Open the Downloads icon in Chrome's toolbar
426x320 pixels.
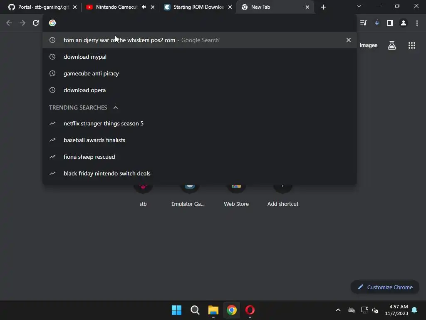[377, 23]
